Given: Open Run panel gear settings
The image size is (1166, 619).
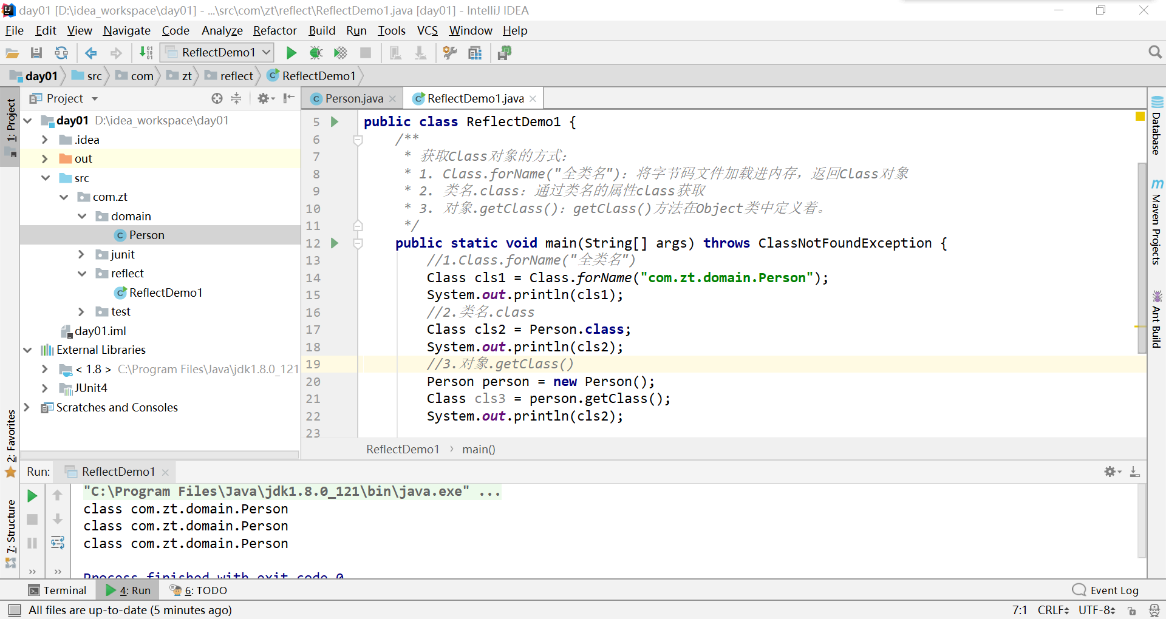Looking at the screenshot, I should [1112, 472].
